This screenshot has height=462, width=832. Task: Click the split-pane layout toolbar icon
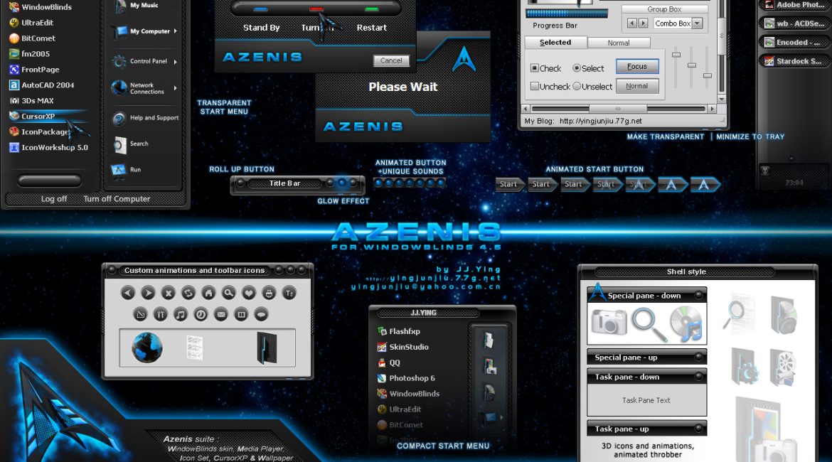[x=241, y=315]
